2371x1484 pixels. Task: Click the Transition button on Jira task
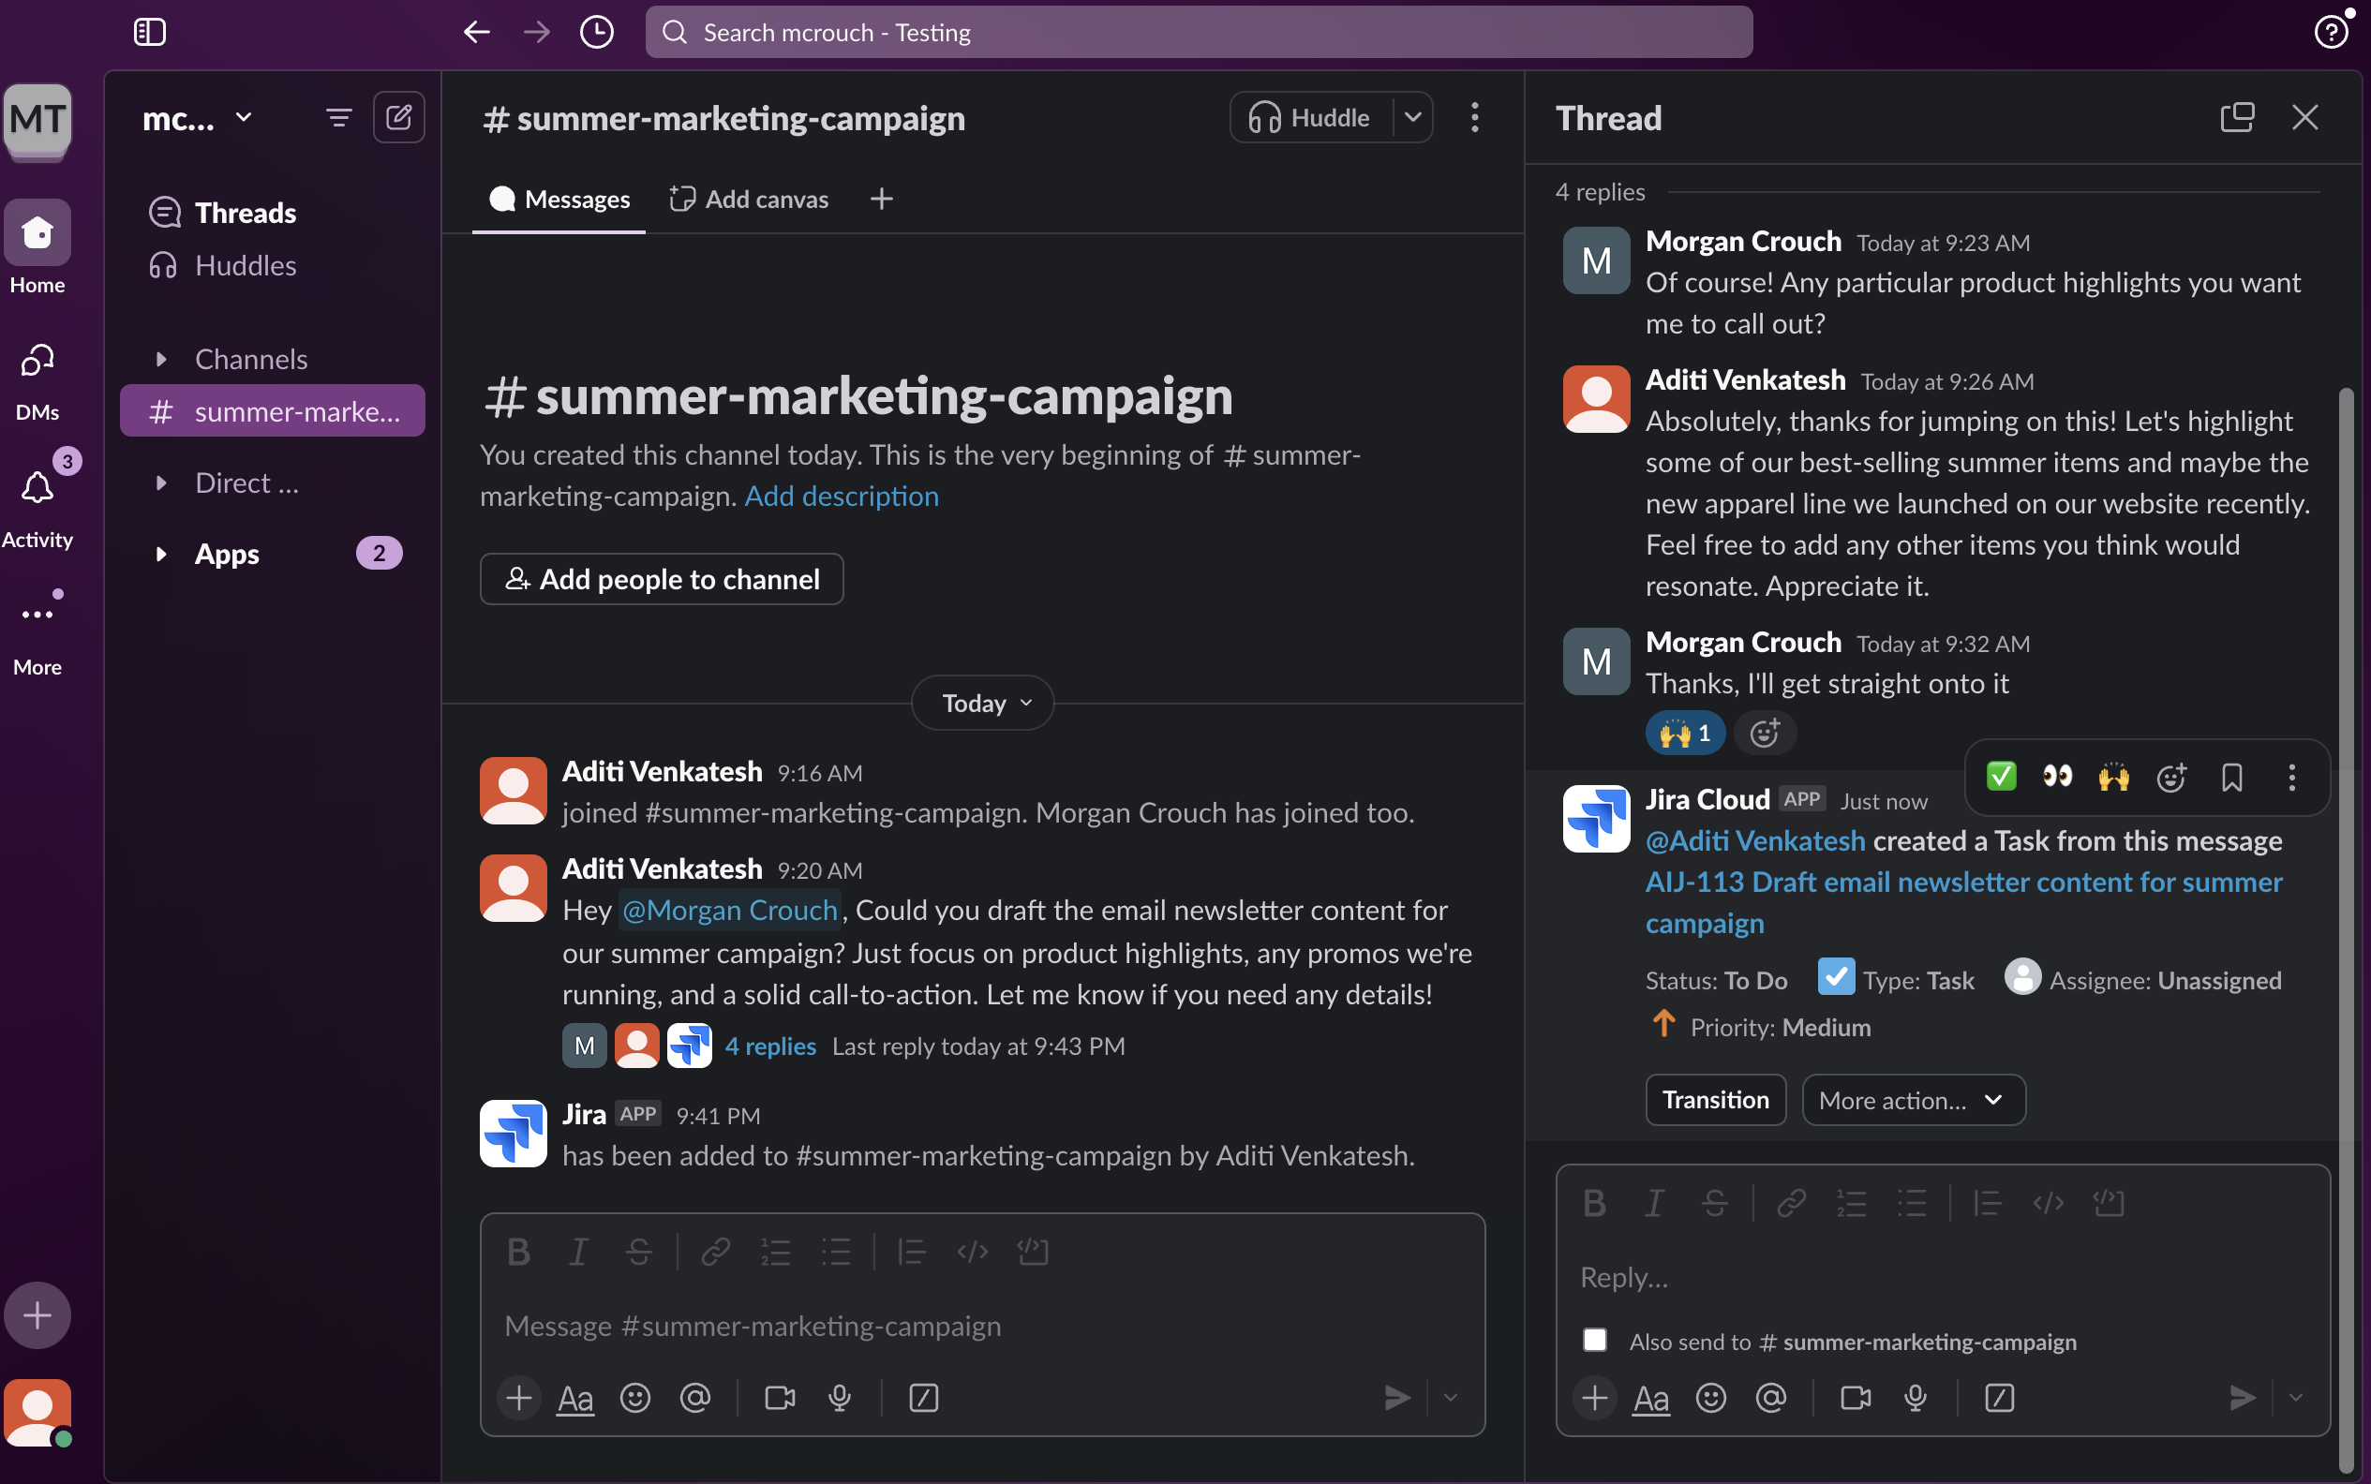tap(1715, 1099)
